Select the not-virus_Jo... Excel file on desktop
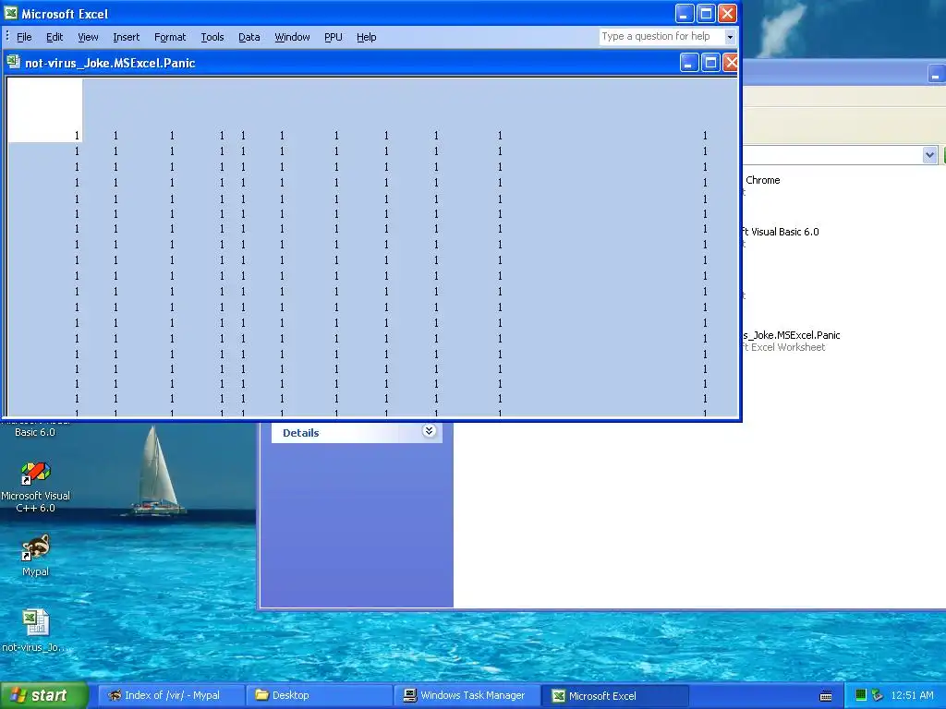The image size is (946, 709). tap(35, 631)
